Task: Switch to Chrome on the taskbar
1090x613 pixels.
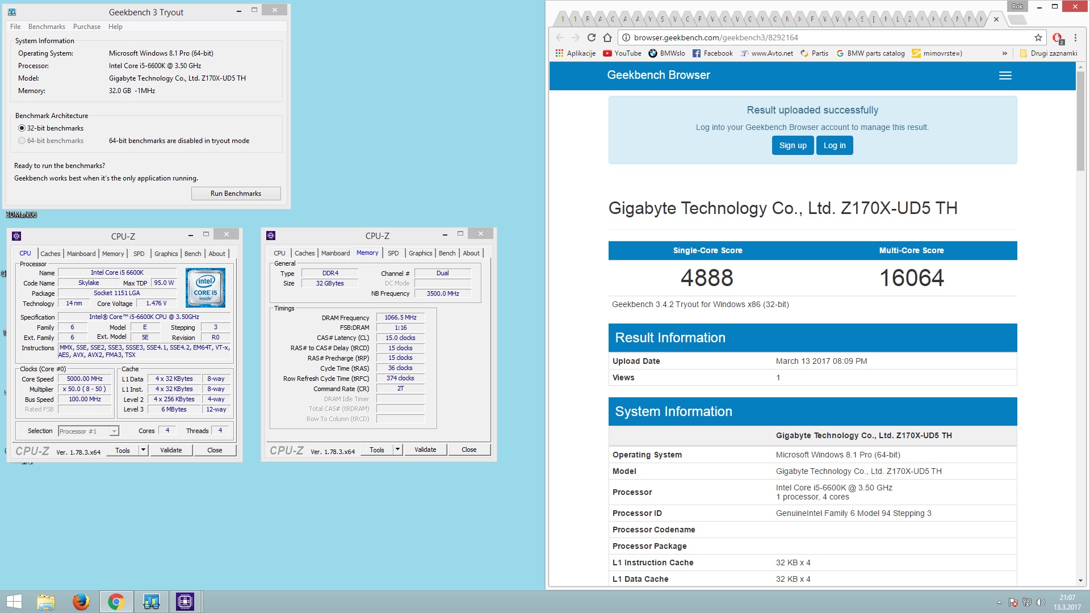Action: tap(116, 602)
